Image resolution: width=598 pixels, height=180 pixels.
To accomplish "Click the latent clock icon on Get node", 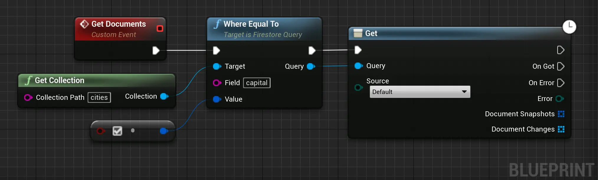I will [569, 27].
